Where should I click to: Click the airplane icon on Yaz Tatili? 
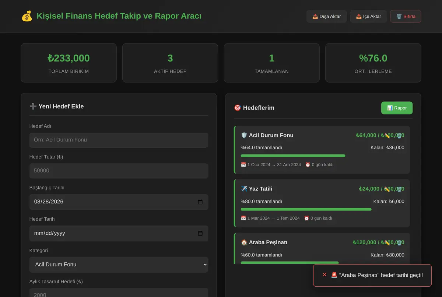[x=244, y=189]
